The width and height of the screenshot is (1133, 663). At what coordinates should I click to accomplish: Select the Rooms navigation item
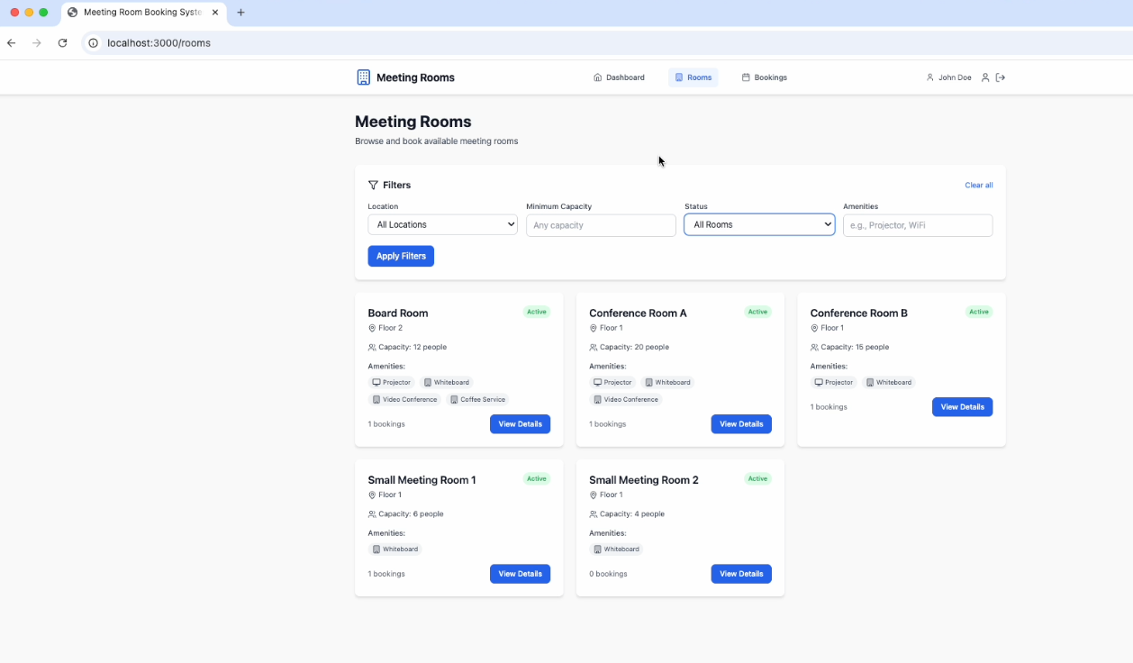click(x=693, y=77)
